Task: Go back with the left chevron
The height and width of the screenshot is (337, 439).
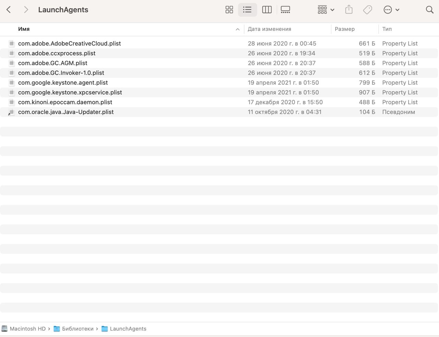Action: (x=9, y=10)
